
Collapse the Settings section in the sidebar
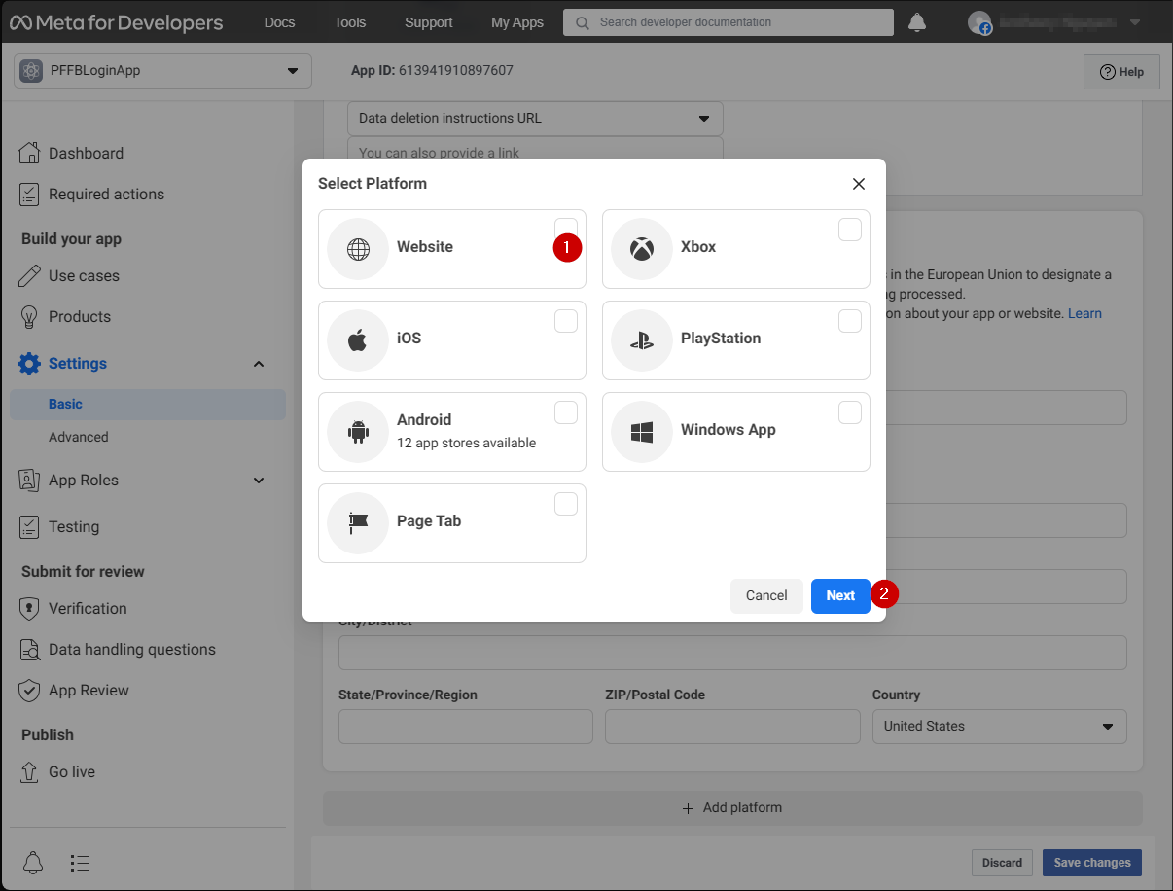pyautogui.click(x=258, y=363)
